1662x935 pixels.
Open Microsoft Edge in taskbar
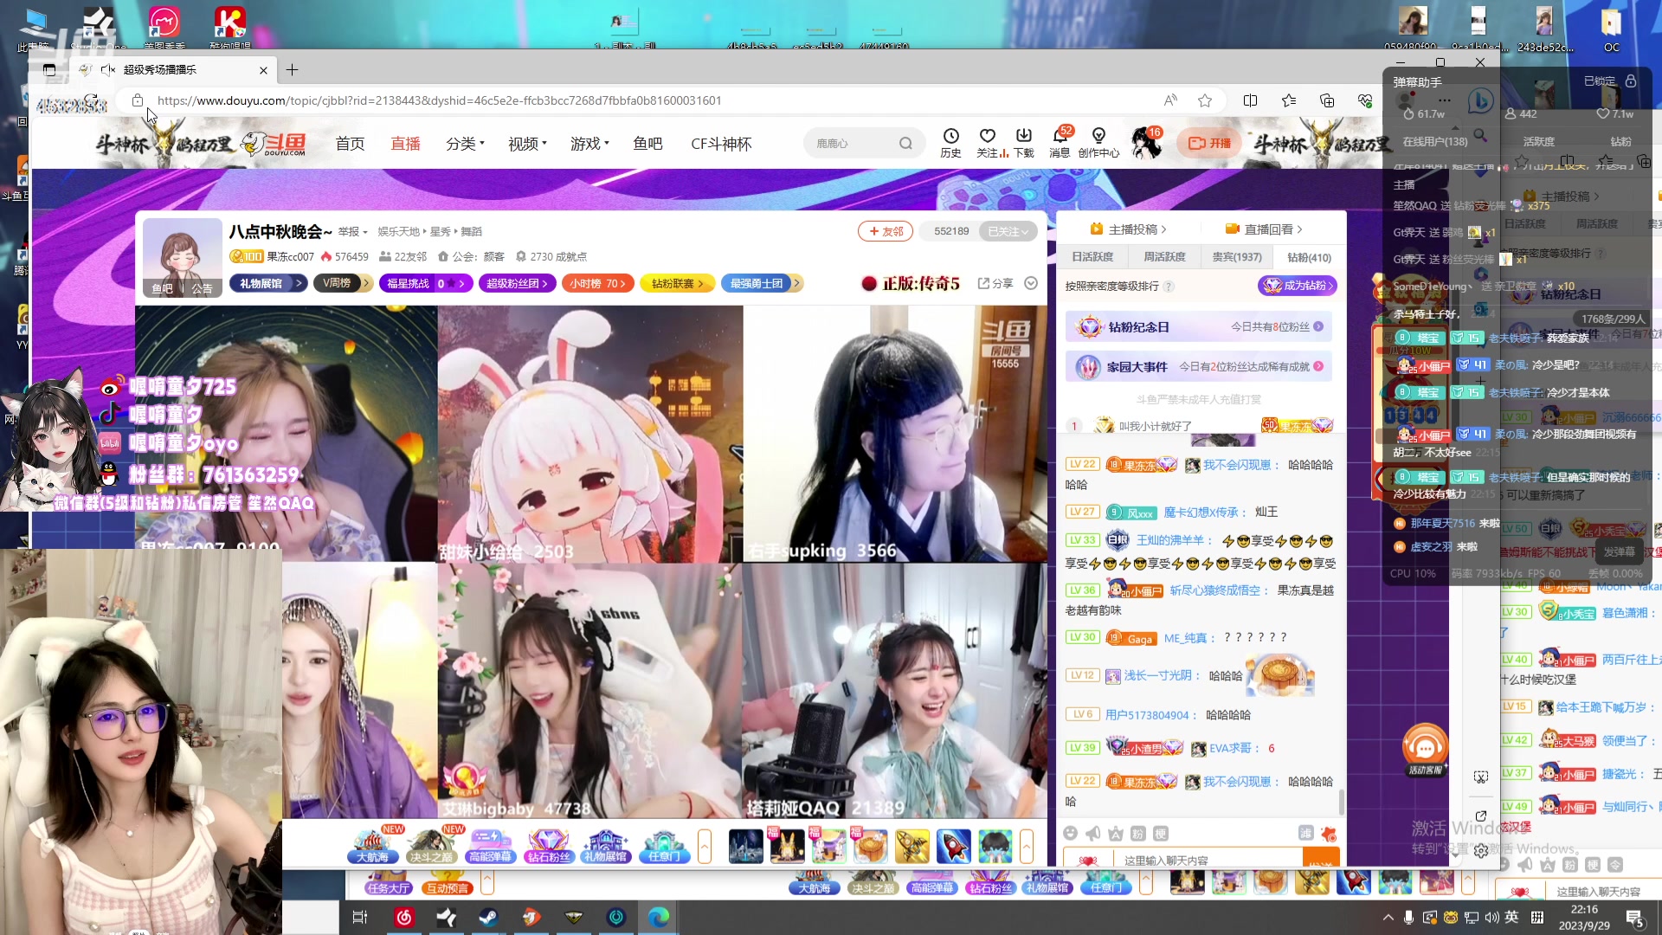tap(659, 917)
